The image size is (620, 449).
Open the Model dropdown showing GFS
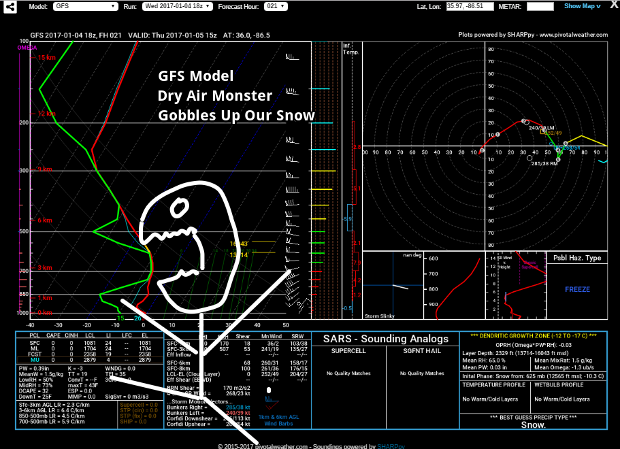85,6
